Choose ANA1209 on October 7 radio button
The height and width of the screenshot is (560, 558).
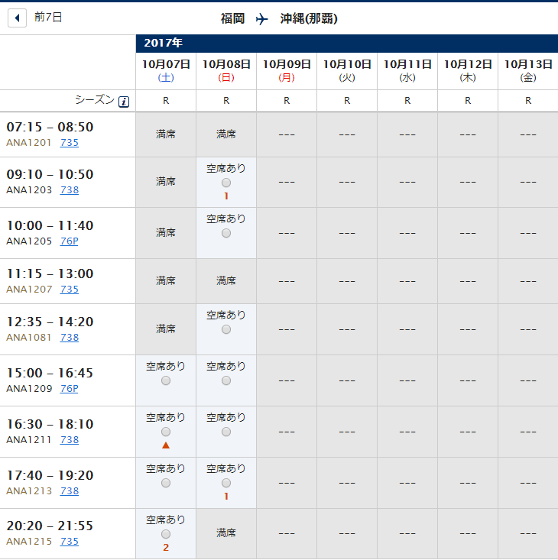(166, 380)
